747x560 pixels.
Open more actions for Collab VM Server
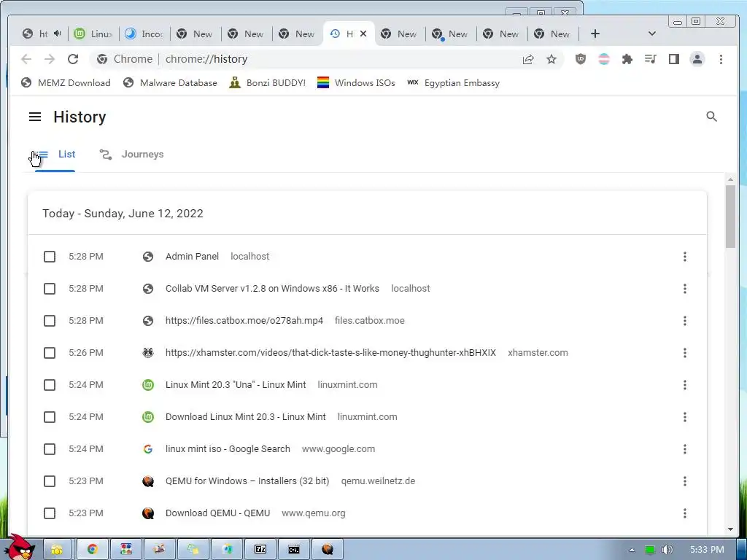[684, 289]
